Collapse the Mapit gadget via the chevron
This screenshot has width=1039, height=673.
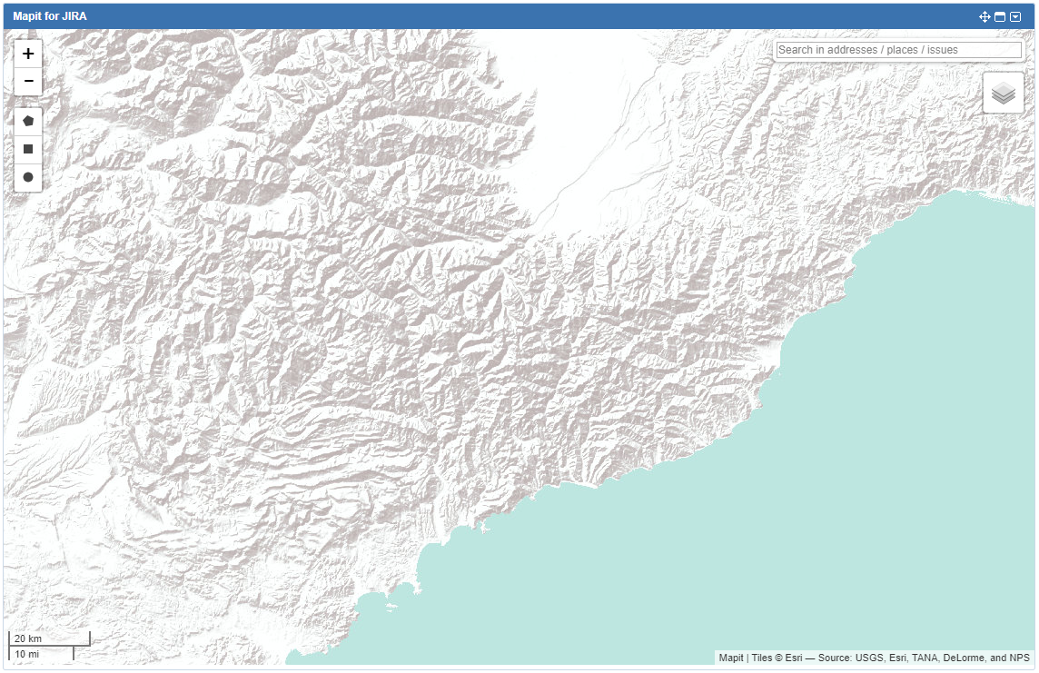click(1014, 16)
